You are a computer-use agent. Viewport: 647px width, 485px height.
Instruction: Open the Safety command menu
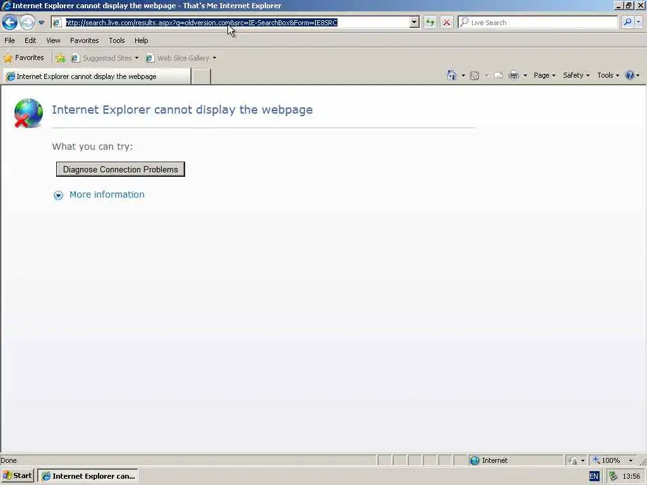click(576, 75)
